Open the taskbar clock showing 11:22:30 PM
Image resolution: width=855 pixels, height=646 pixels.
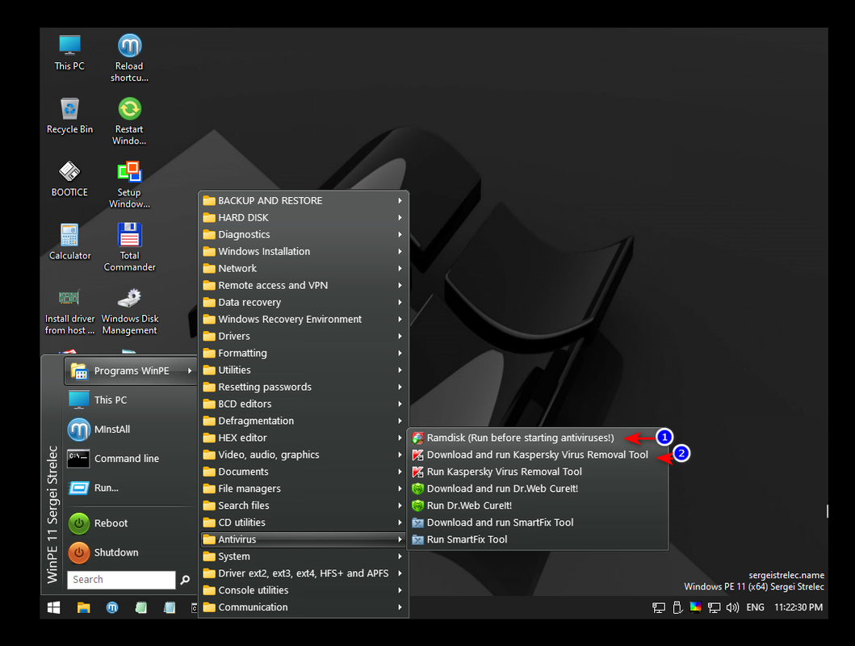798,607
